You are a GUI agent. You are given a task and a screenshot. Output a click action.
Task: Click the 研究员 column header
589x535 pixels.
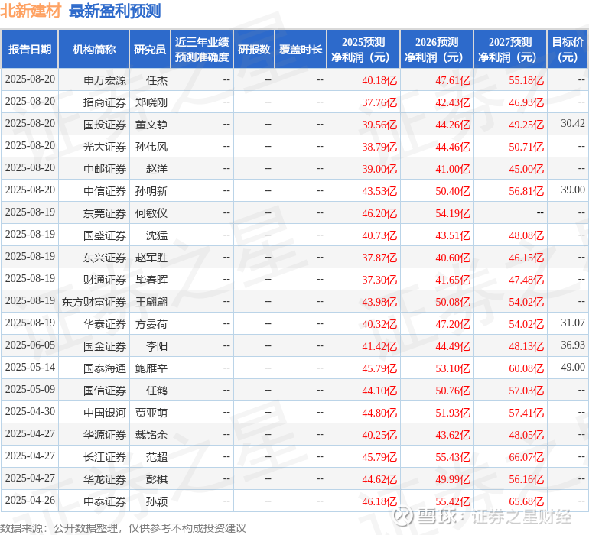click(x=150, y=49)
